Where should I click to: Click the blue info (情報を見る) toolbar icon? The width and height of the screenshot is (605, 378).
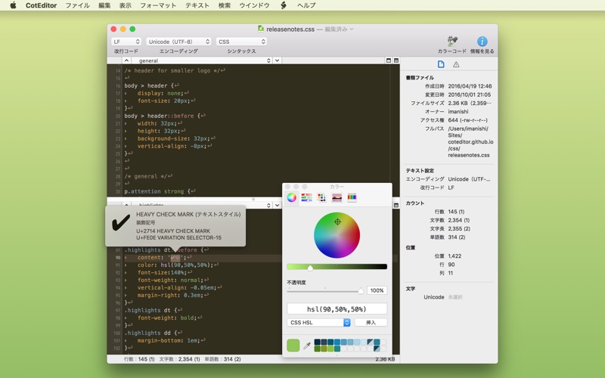[482, 41]
